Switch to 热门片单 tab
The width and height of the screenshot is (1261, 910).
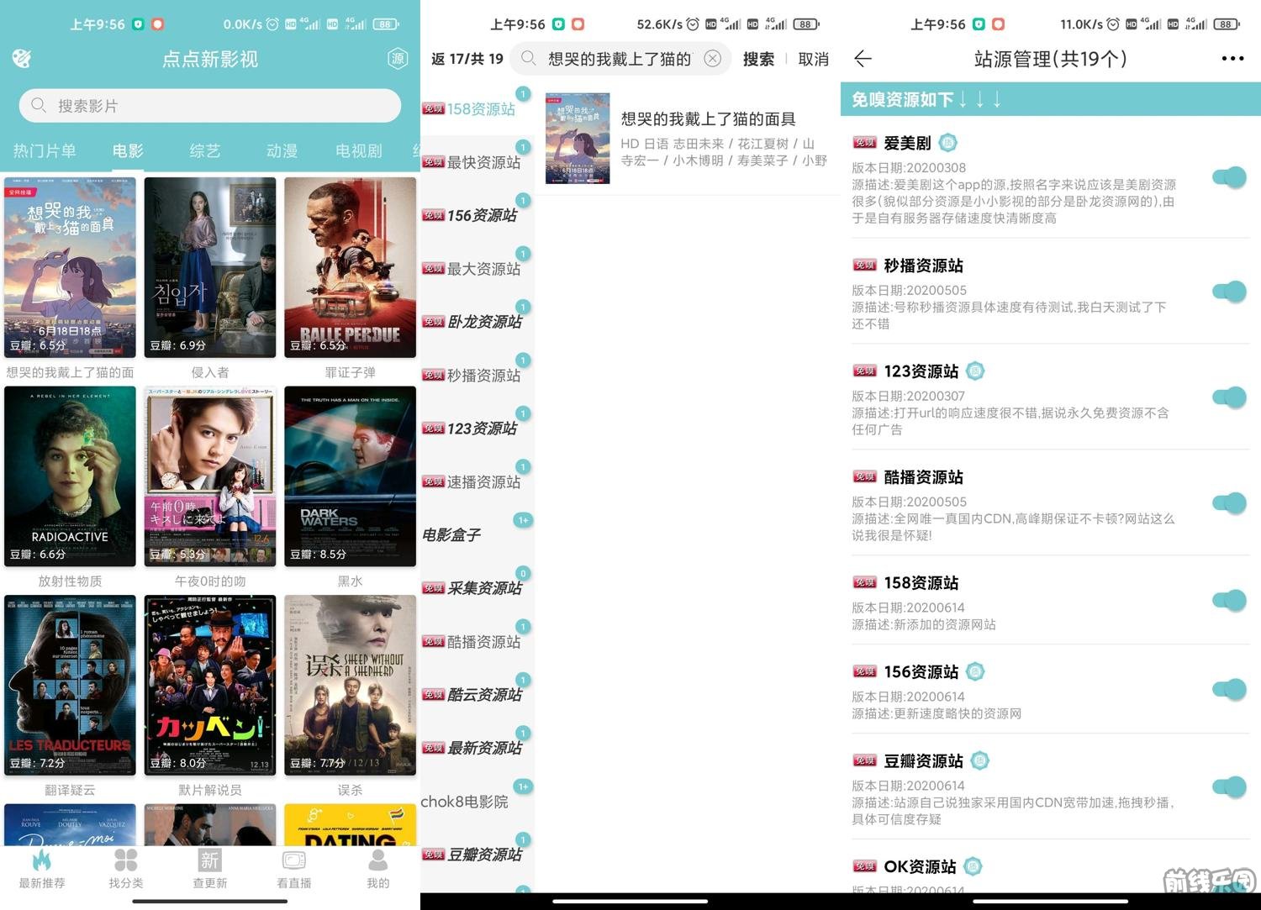(x=45, y=150)
